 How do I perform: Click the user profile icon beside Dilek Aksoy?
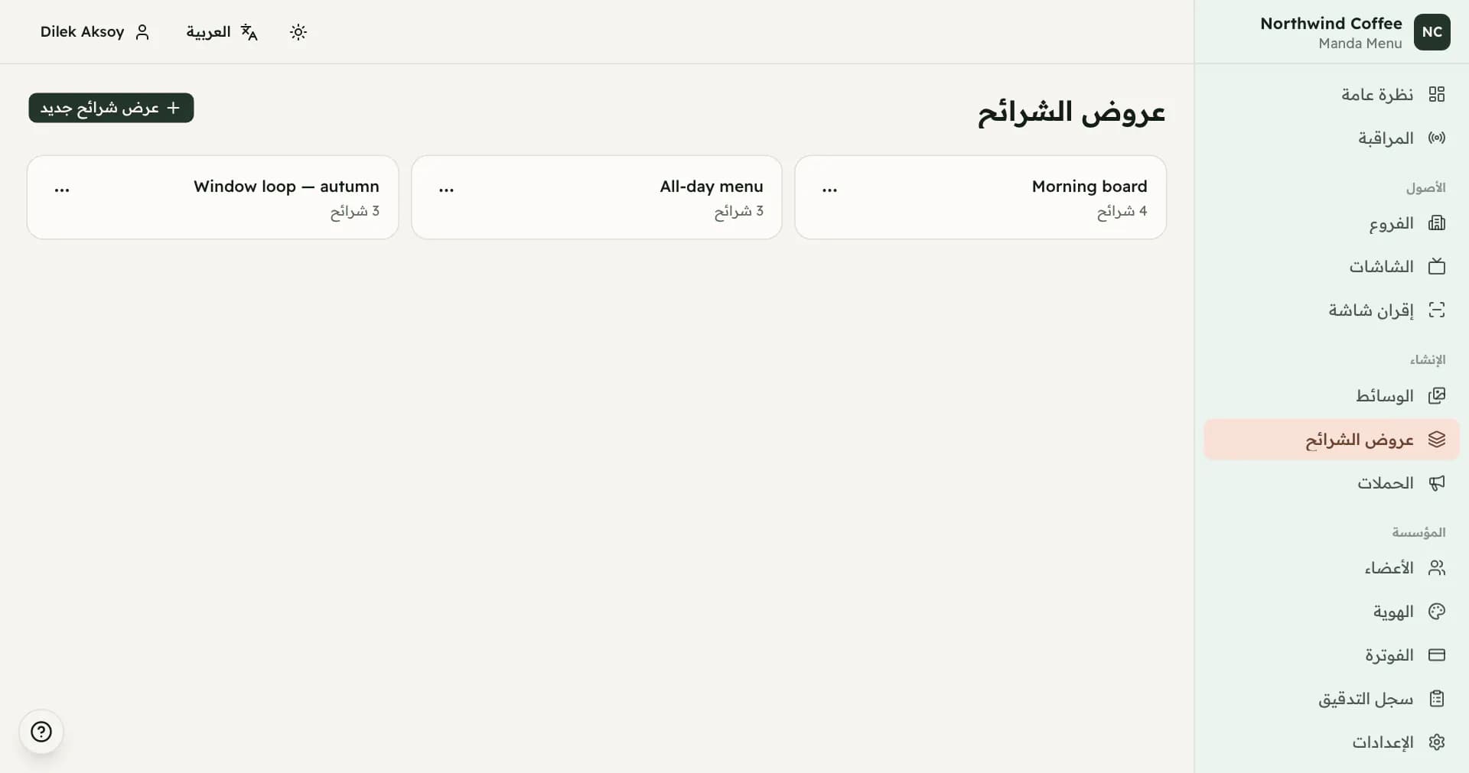pyautogui.click(x=142, y=31)
